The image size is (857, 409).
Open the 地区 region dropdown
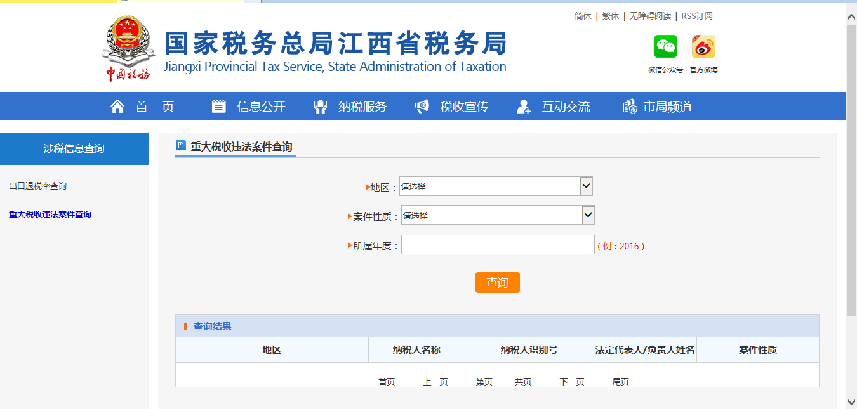coord(495,186)
